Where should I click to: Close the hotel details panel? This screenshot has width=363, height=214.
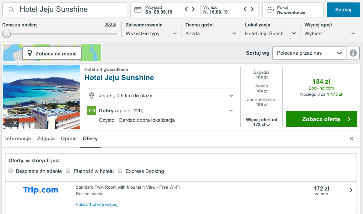tap(352, 139)
